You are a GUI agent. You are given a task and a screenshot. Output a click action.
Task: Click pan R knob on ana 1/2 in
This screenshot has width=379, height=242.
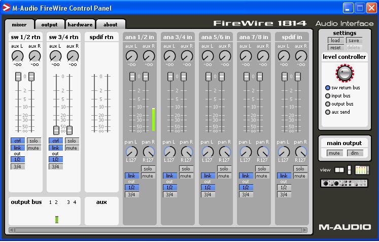(x=149, y=152)
